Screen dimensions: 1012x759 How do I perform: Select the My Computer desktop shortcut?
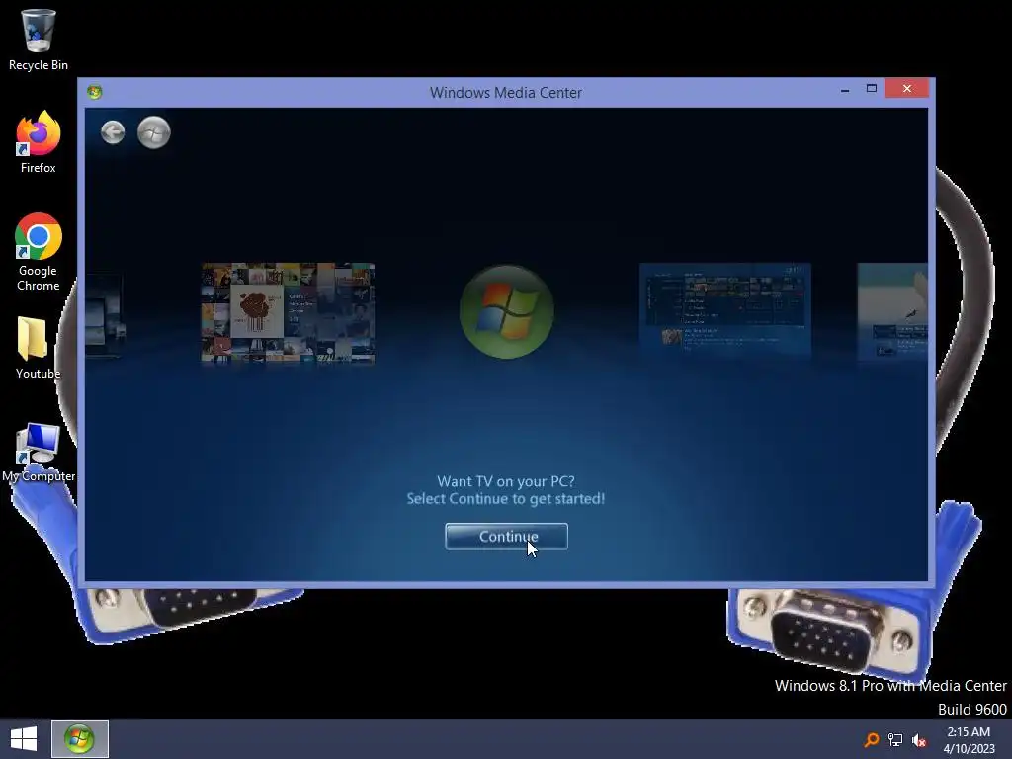tap(39, 453)
